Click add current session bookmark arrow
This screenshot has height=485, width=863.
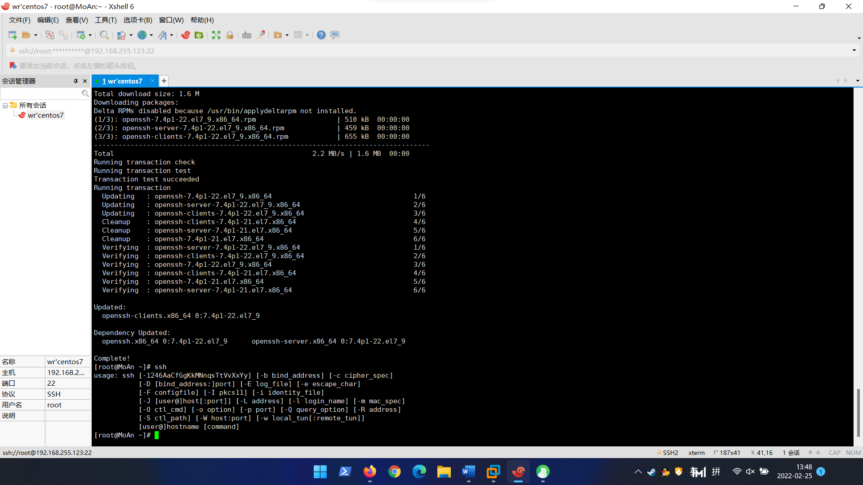click(x=13, y=66)
